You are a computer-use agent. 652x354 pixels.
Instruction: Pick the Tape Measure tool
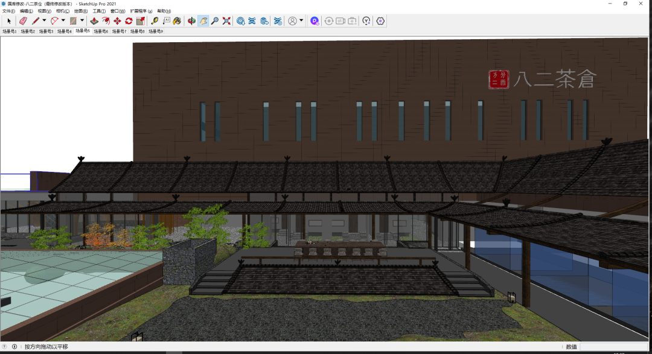click(154, 21)
